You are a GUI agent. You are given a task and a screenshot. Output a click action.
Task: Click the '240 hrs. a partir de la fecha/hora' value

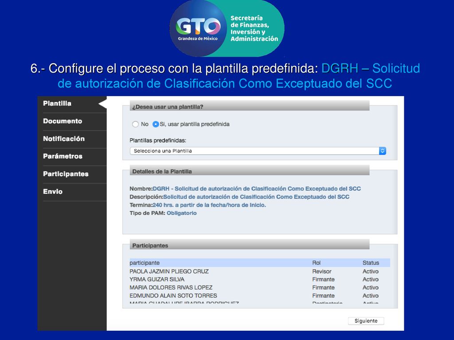coord(209,205)
